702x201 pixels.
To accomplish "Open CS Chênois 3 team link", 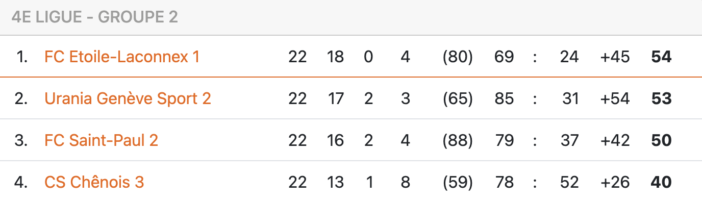I will pos(94,182).
